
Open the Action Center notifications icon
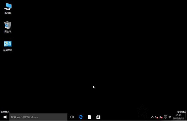tap(165, 117)
